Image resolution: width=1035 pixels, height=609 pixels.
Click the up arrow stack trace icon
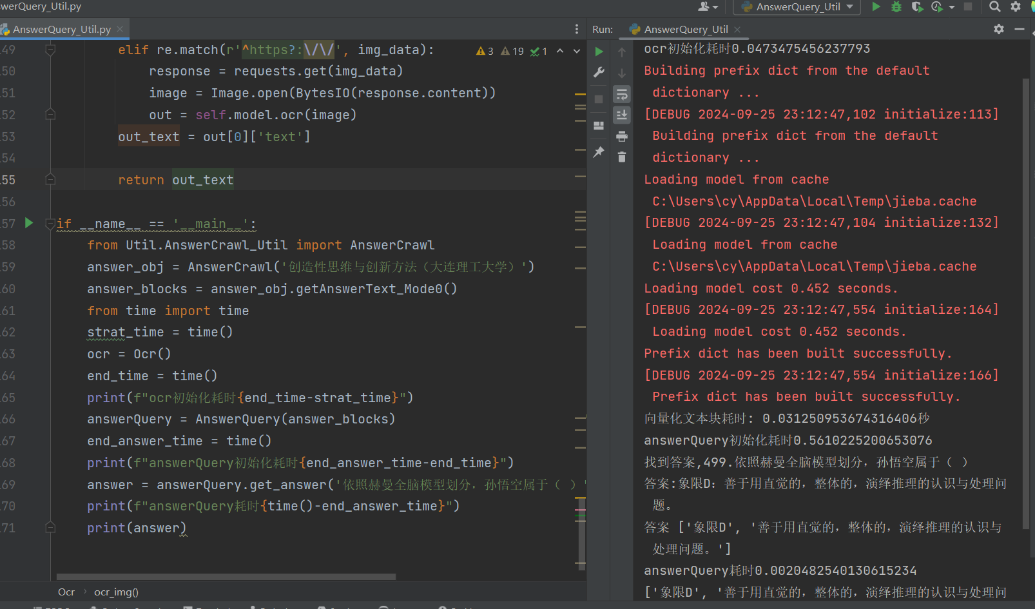pos(622,52)
